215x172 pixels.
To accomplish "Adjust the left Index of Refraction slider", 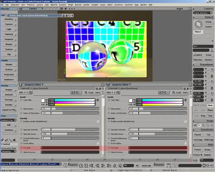I will (x=70, y=113).
